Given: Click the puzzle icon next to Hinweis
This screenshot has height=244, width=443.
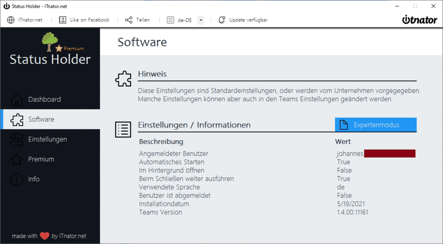Looking at the screenshot, I should 123,78.
